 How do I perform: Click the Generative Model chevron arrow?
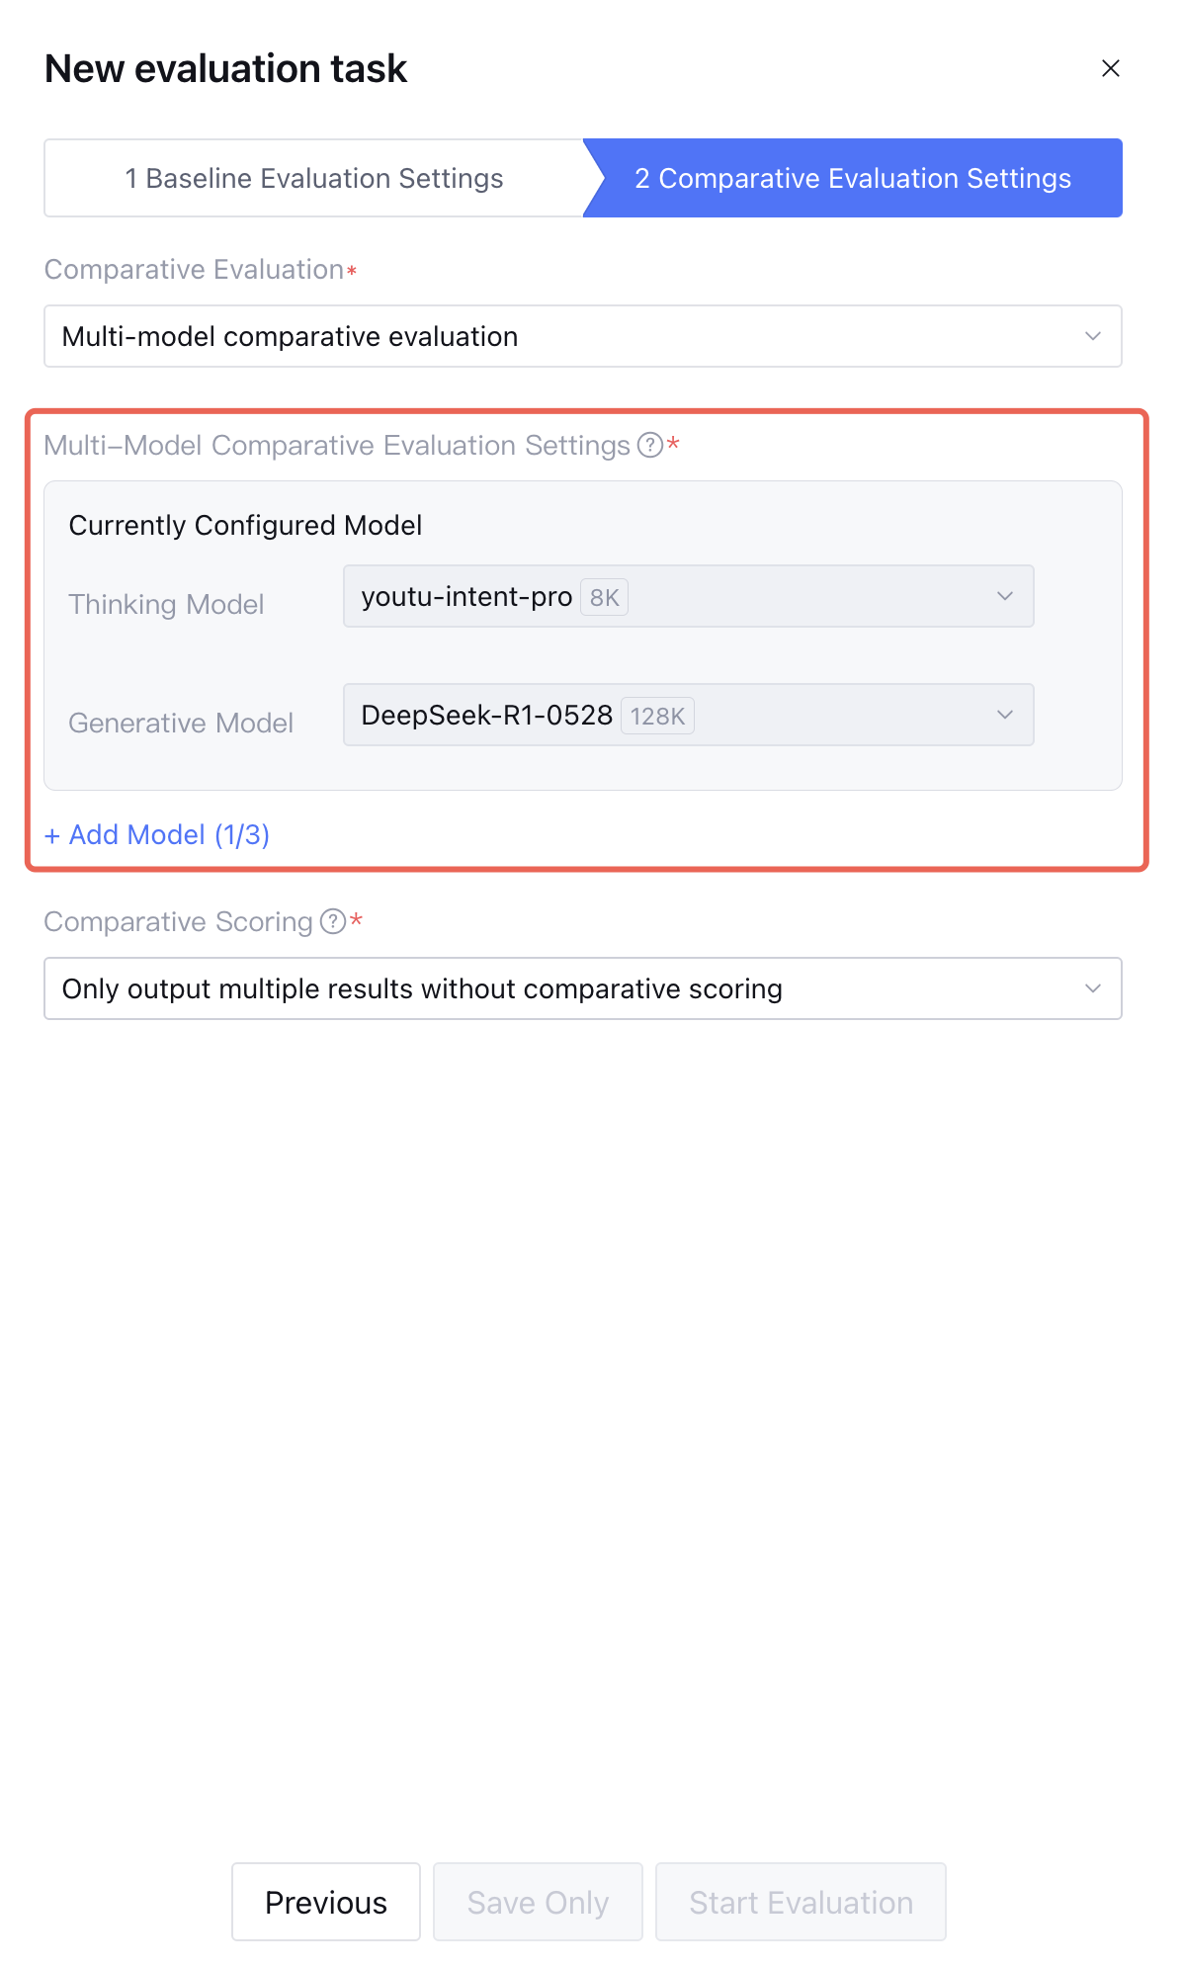[1004, 715]
